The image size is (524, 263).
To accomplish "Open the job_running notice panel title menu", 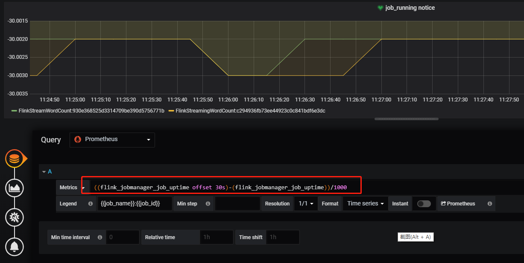I will point(409,7).
